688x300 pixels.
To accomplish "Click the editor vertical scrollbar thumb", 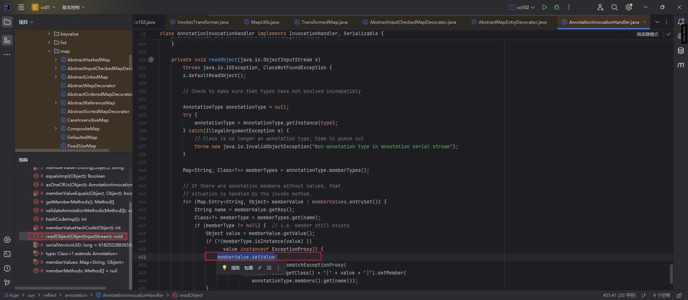I will pyautogui.click(x=671, y=274).
